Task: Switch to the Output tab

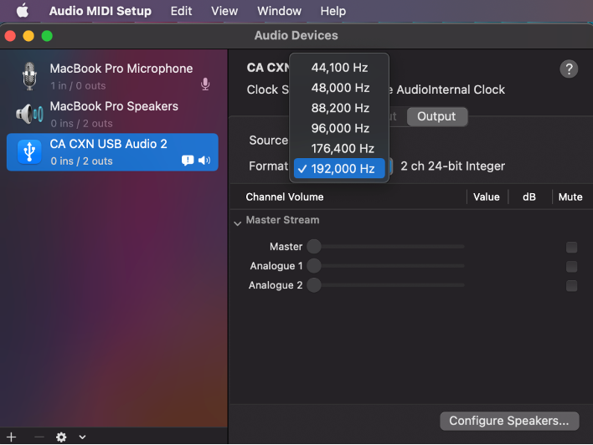Action: (x=436, y=116)
